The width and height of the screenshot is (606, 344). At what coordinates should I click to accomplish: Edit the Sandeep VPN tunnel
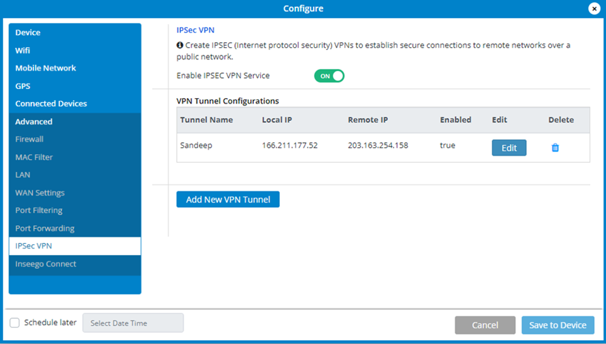coord(509,148)
